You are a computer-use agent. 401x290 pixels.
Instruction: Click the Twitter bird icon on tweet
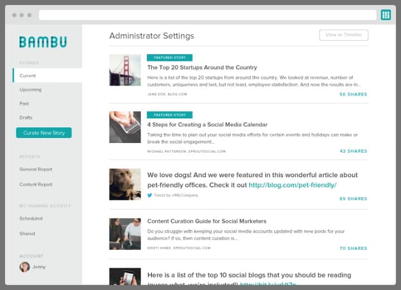(150, 195)
